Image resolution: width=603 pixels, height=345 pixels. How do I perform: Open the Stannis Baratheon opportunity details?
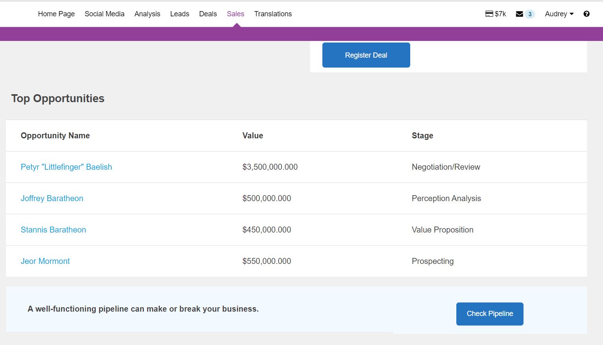point(53,230)
